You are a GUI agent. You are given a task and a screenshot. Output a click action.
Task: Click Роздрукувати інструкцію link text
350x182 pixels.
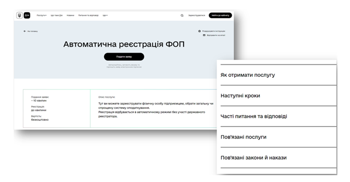[214, 31]
